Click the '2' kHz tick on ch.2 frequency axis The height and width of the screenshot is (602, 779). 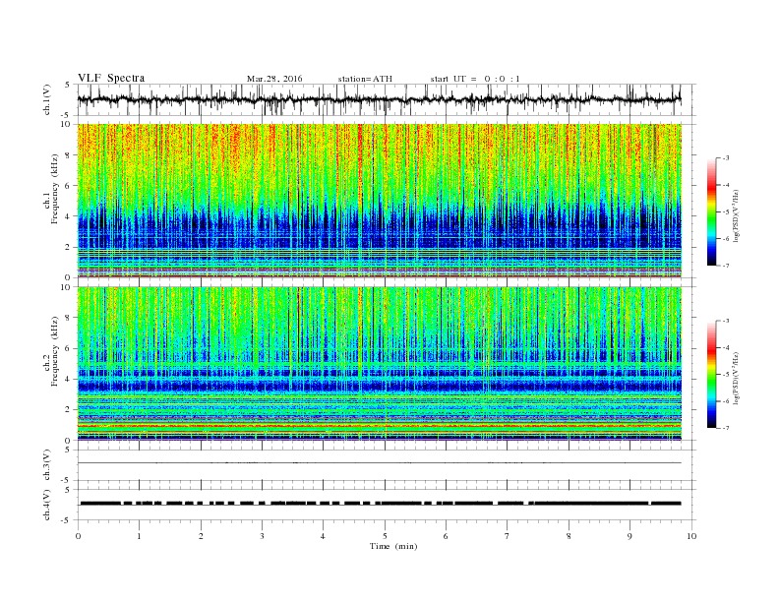click(x=69, y=410)
